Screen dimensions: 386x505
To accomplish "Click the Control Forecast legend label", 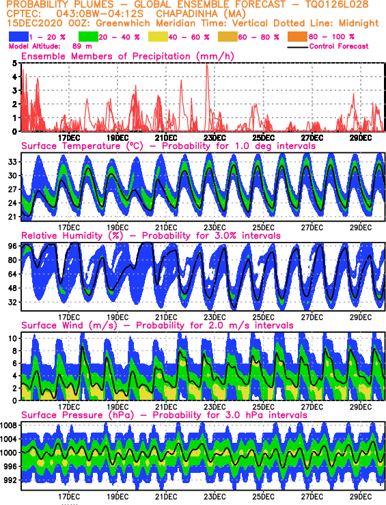I will 339,46.
